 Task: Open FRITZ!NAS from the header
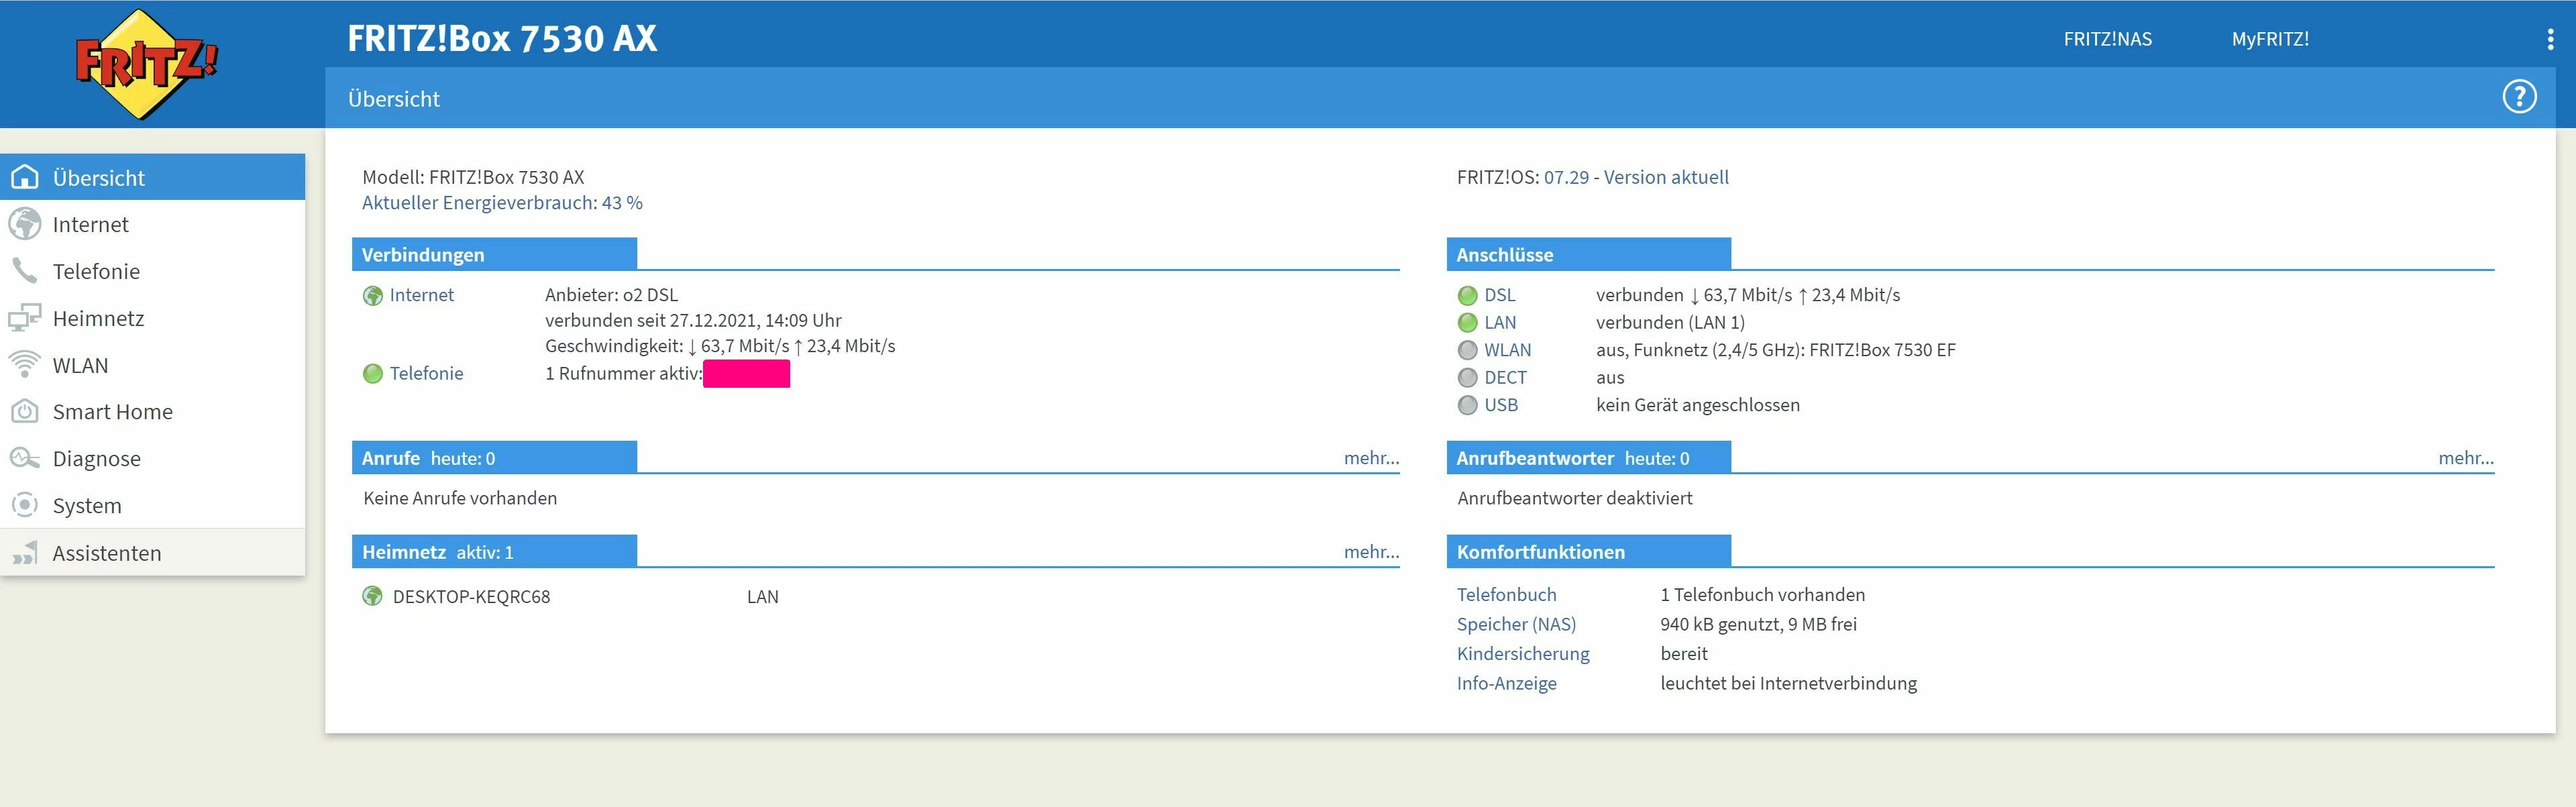point(2107,39)
